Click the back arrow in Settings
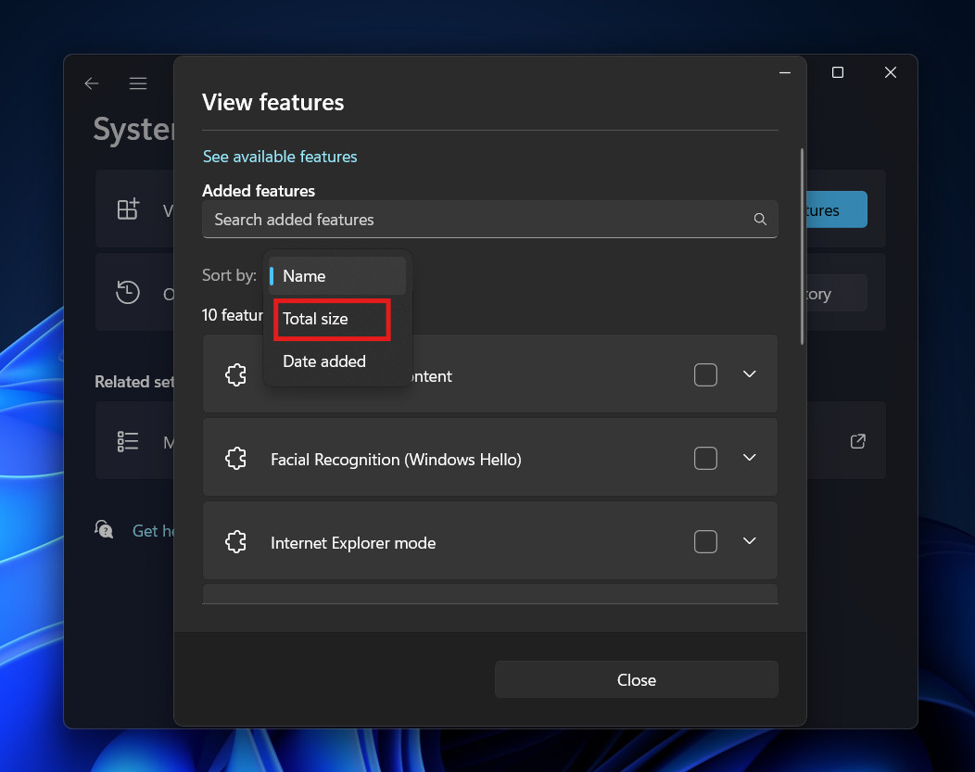 coord(91,82)
